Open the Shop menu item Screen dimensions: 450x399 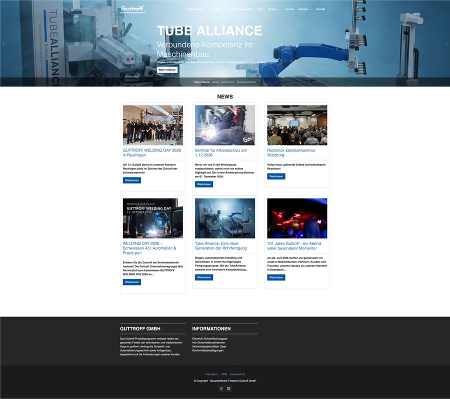(260, 9)
